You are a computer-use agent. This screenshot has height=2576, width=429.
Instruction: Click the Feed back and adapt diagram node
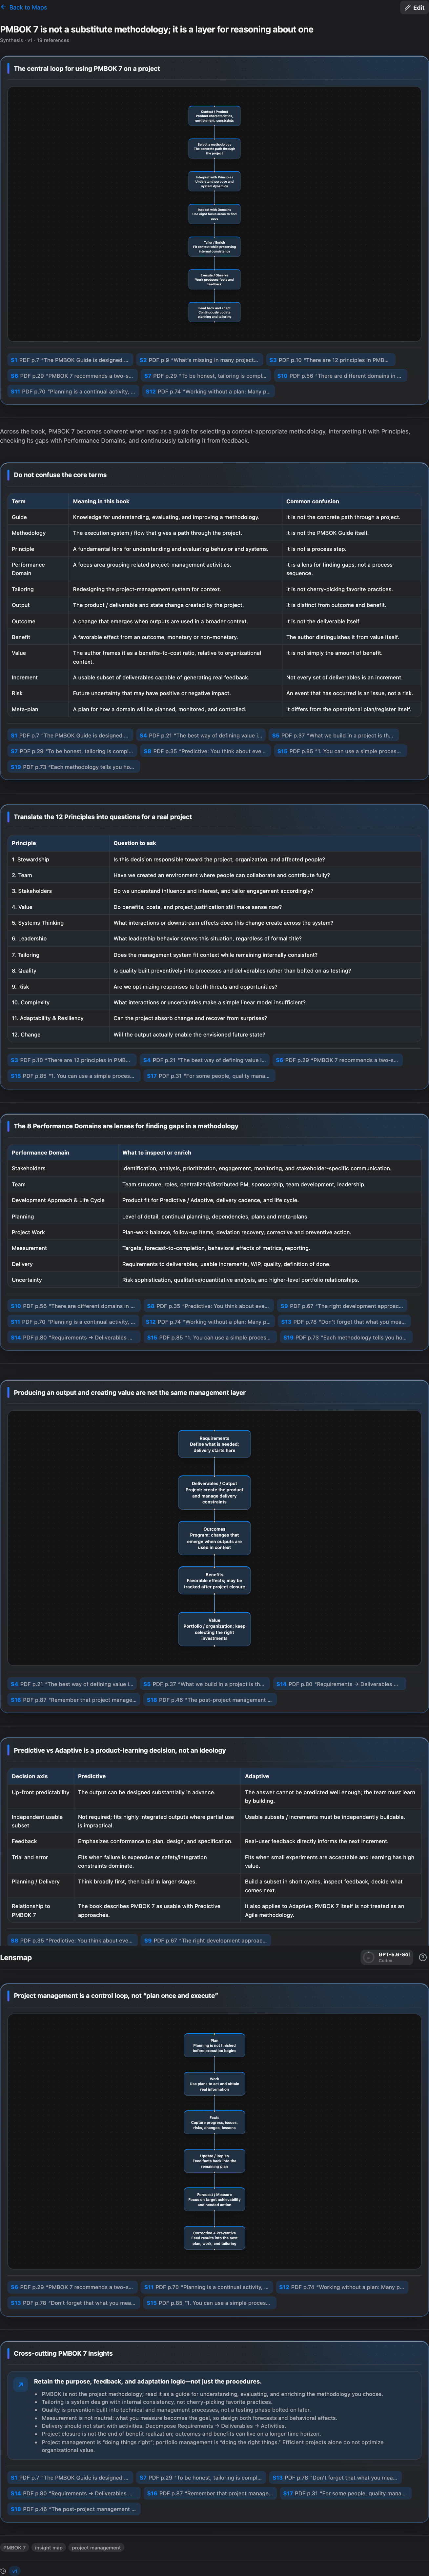[x=214, y=312]
